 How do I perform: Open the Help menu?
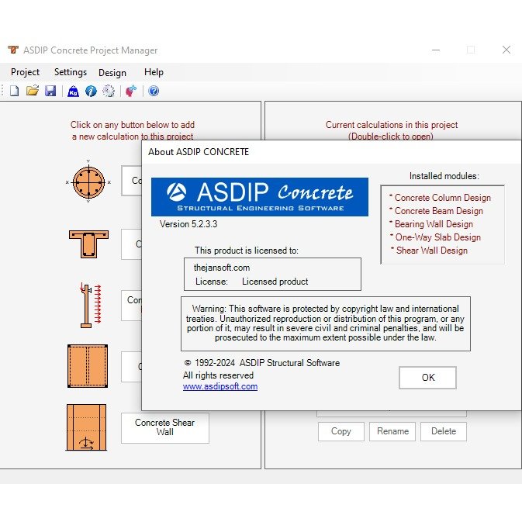(154, 72)
